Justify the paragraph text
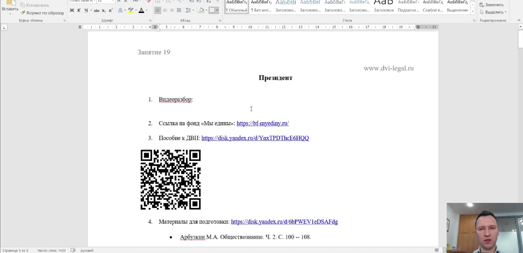 [x=179, y=10]
